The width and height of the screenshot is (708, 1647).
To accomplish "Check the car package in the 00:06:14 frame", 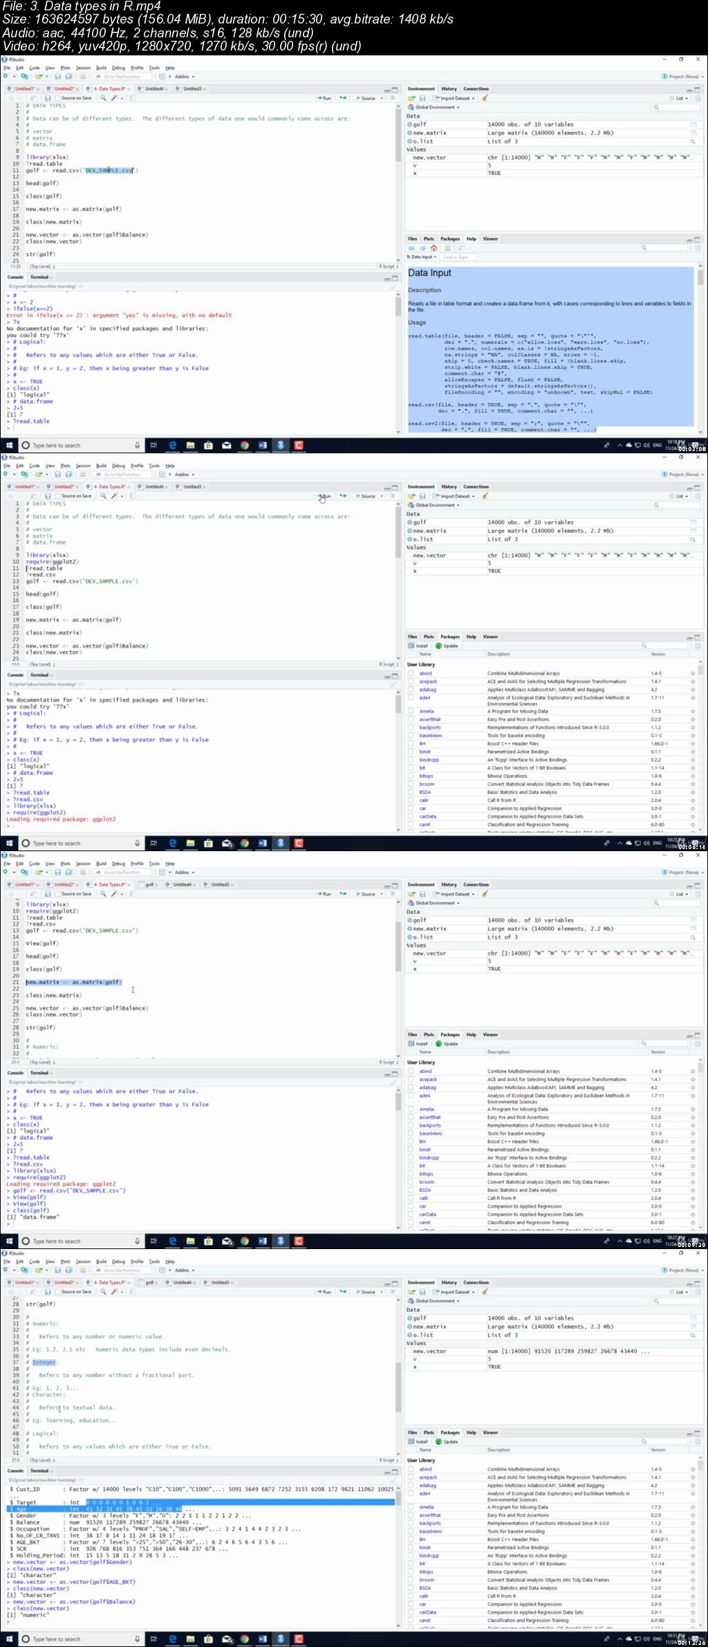I will coord(411,808).
